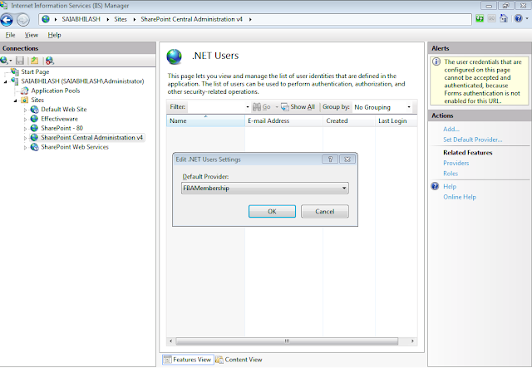Switch to the Features View tab
This screenshot has width=532, height=368.
point(188,360)
